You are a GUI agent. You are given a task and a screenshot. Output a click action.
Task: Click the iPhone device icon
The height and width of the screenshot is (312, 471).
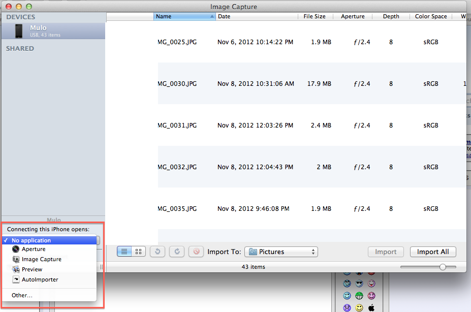coord(19,31)
